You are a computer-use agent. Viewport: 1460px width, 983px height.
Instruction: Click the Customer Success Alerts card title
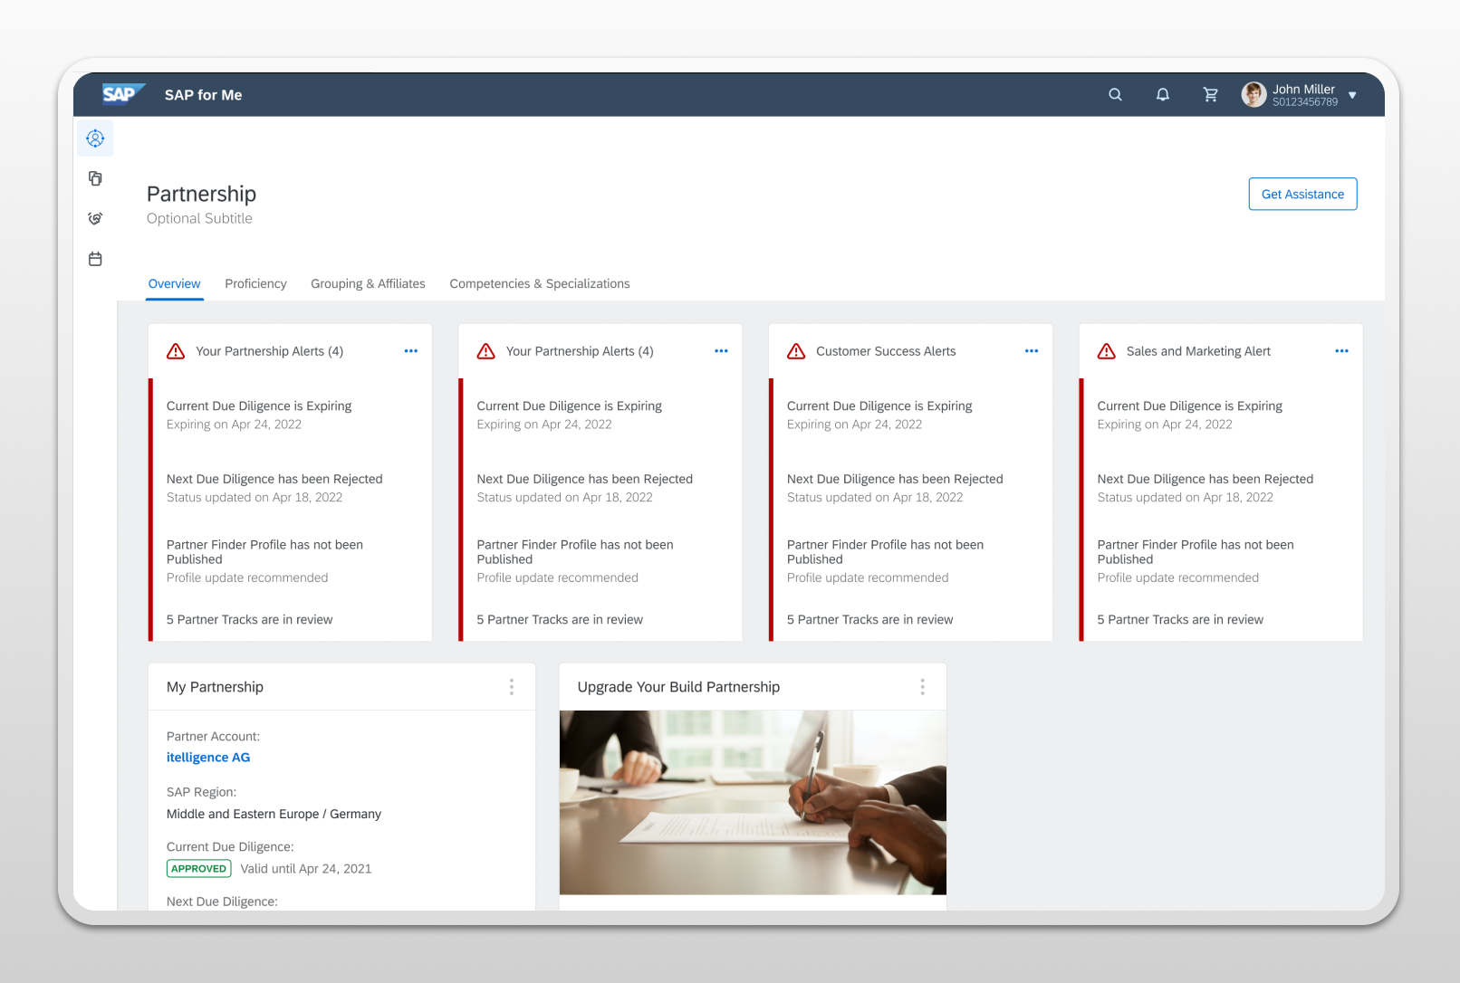(886, 351)
